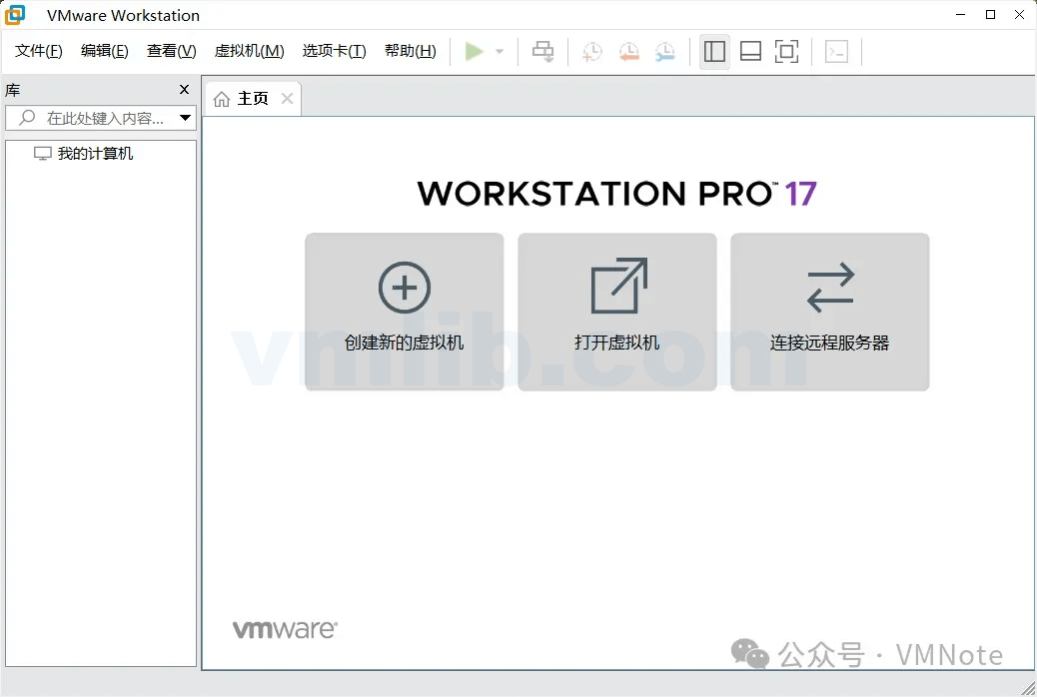Open the 虚拟机(M) menu
This screenshot has height=697, width=1037.
coord(250,51)
